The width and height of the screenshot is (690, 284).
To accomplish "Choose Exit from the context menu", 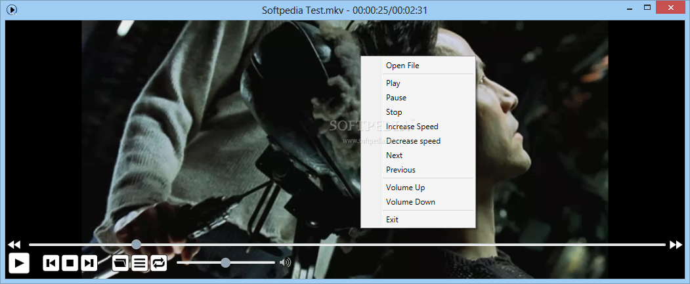I will point(418,219).
